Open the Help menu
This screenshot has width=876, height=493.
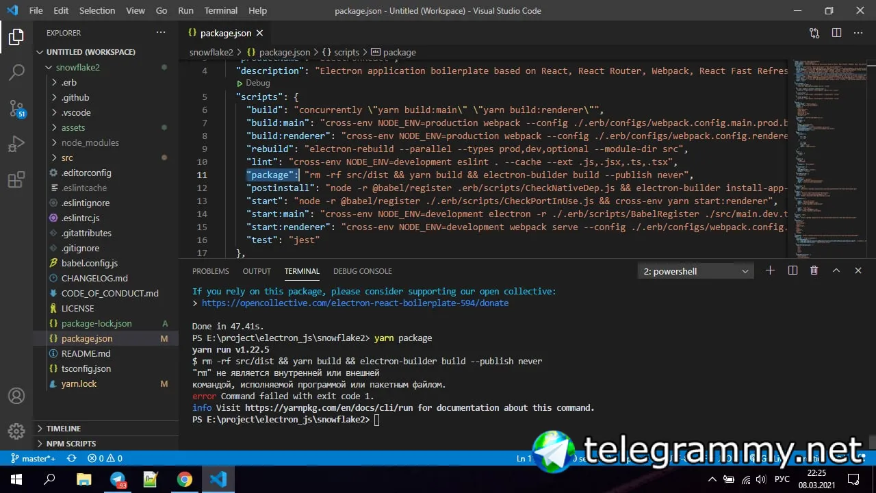coord(257,10)
